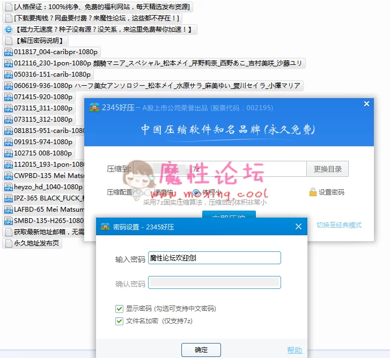The height and width of the screenshot is (358, 390).
Task: Select file name 073115_311-1080p
Action: click(43, 108)
